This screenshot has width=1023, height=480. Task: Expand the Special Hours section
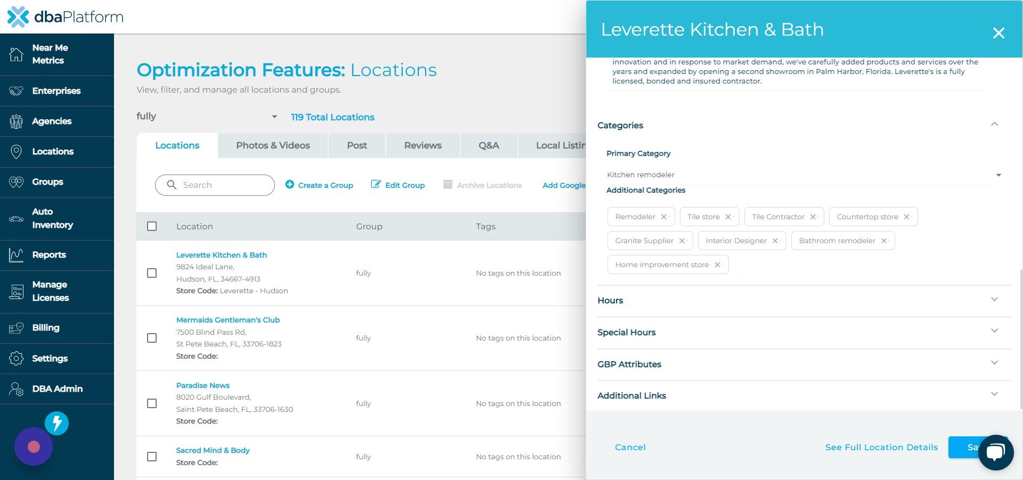[x=994, y=330]
